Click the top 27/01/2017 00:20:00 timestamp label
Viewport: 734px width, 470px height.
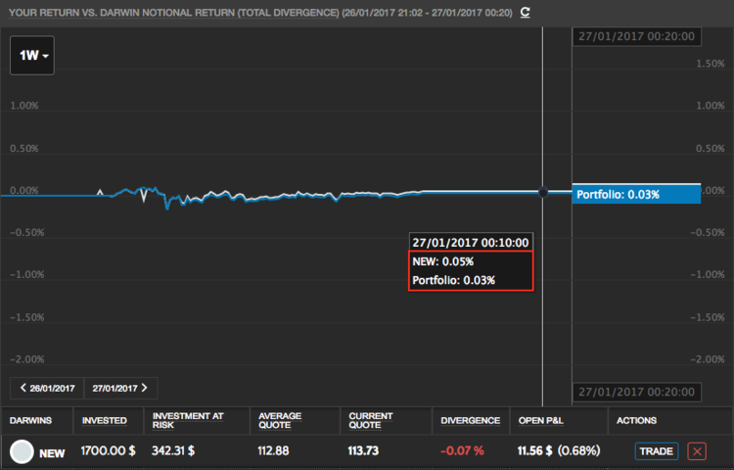click(x=637, y=36)
